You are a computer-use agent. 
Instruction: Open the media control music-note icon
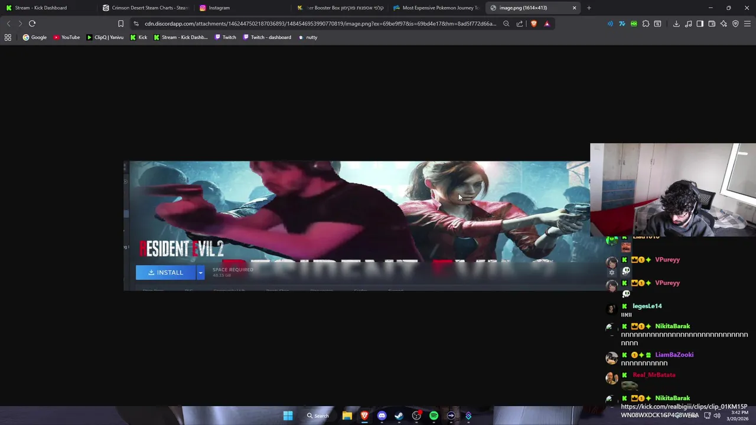pyautogui.click(x=688, y=24)
